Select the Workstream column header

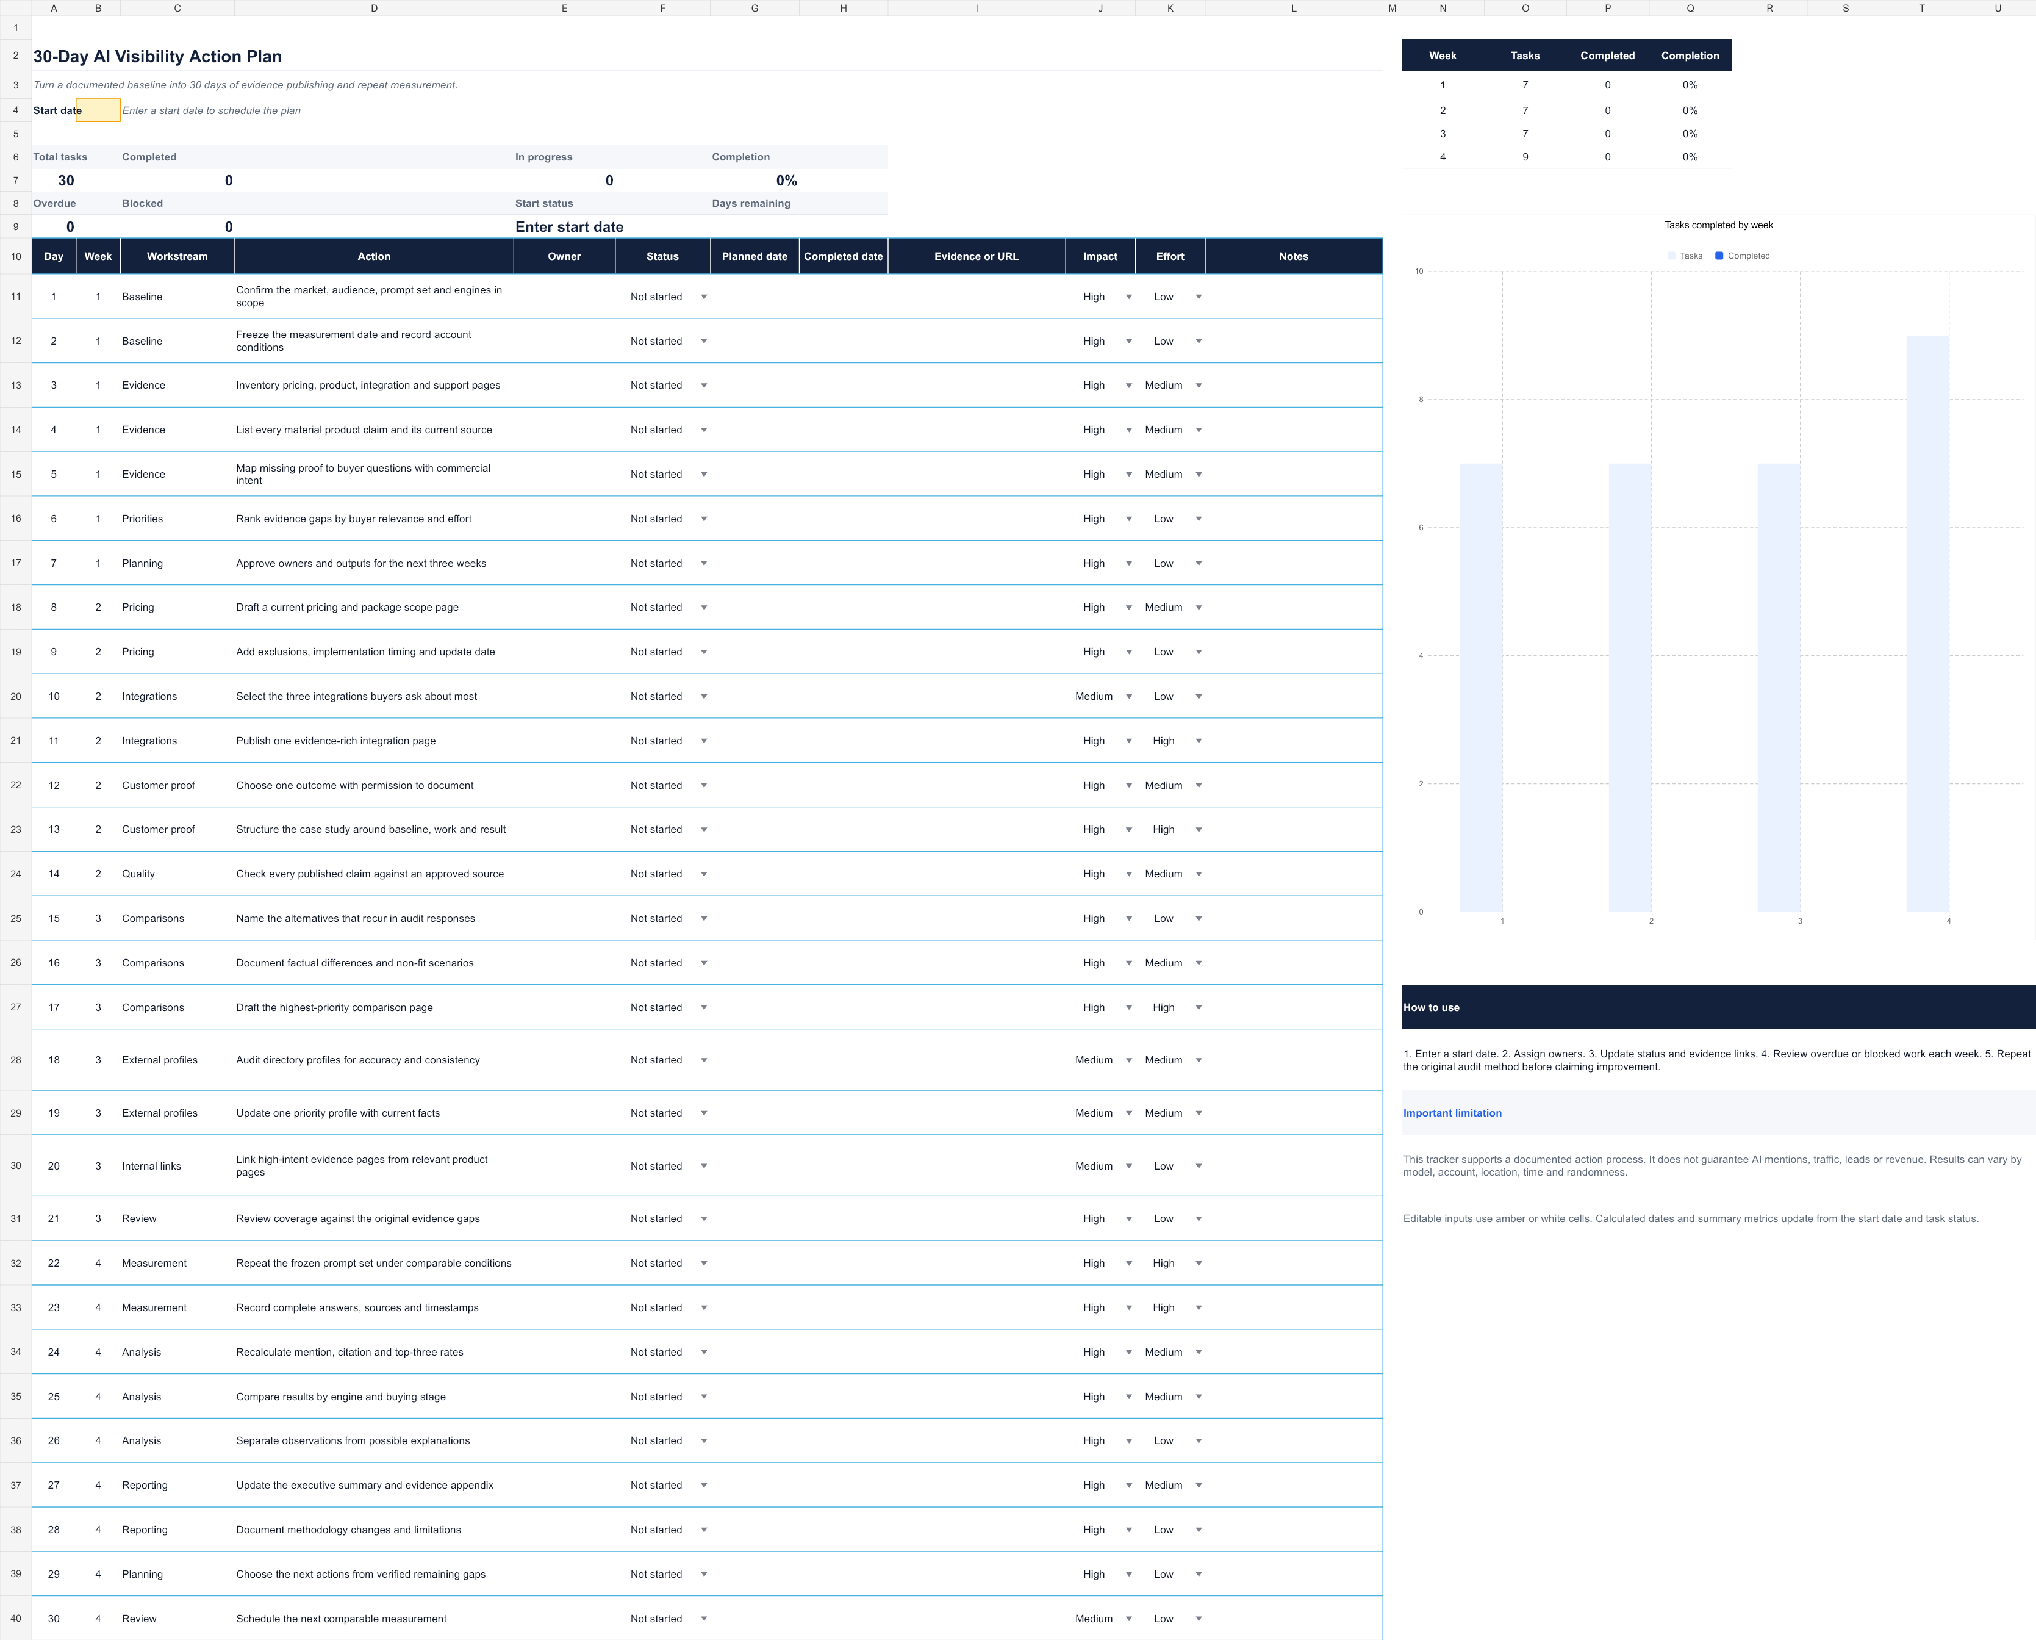tap(177, 256)
